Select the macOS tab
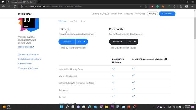Viewport: 196px width, 110px height. [73, 21]
